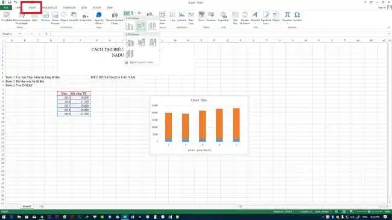Collapse the ribbon
Screen dimensions: 392x220
389,27
